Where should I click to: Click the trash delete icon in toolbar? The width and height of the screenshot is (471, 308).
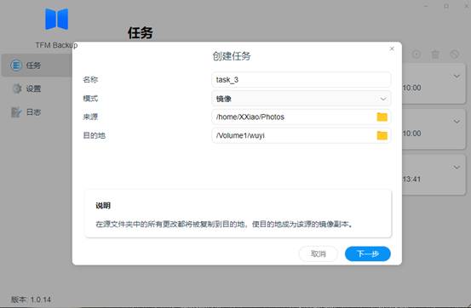435,54
